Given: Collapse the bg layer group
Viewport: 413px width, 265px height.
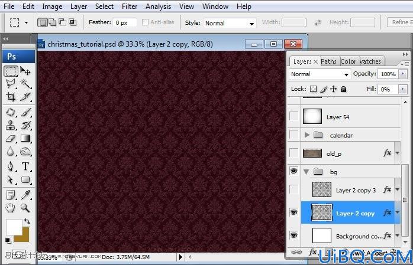Looking at the screenshot, I should pyautogui.click(x=306, y=172).
